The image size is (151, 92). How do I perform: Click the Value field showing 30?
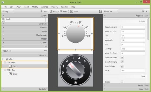(133, 71)
